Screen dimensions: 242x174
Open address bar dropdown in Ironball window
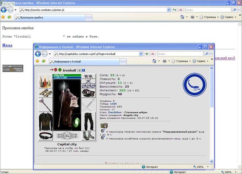point(141,54)
